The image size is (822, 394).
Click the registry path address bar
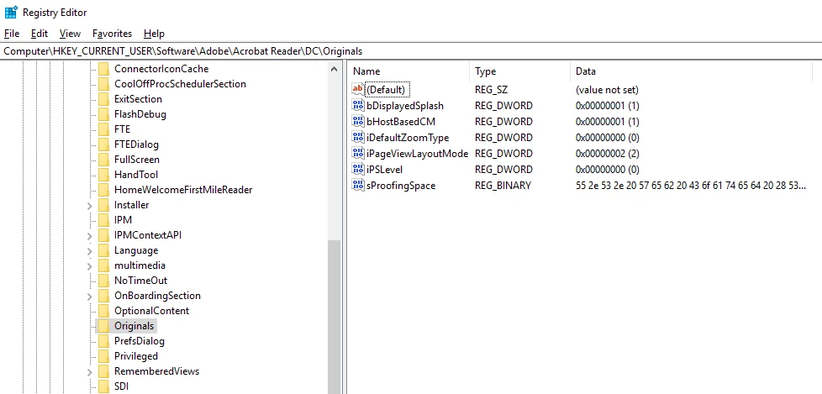tap(411, 51)
